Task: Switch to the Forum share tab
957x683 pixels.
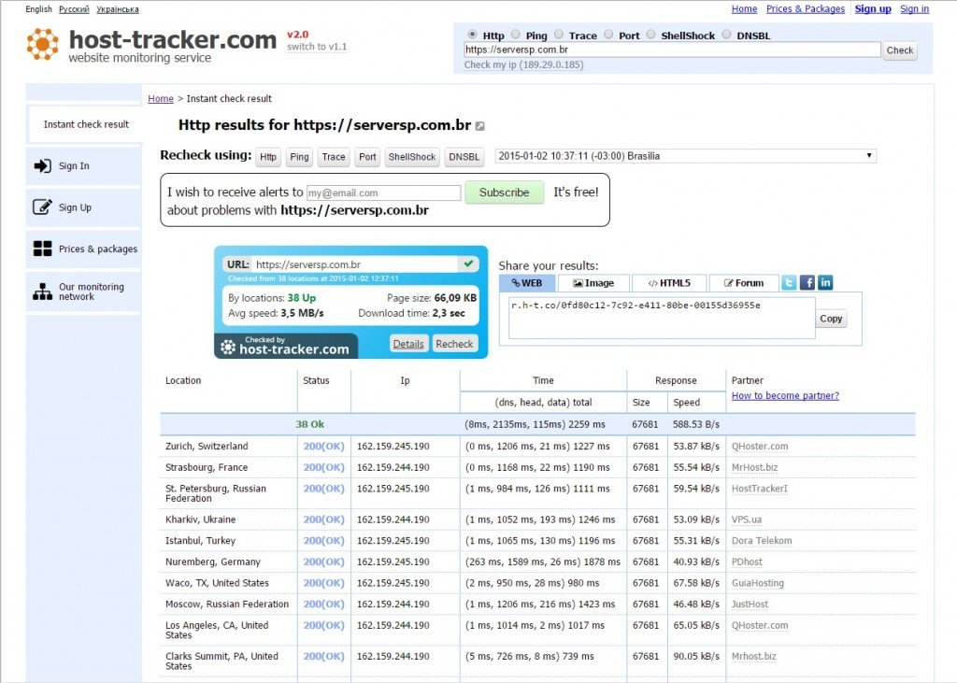Action: coord(744,283)
